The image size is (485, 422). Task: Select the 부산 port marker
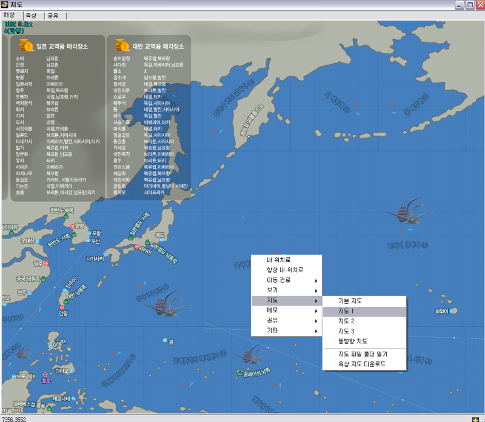88,240
